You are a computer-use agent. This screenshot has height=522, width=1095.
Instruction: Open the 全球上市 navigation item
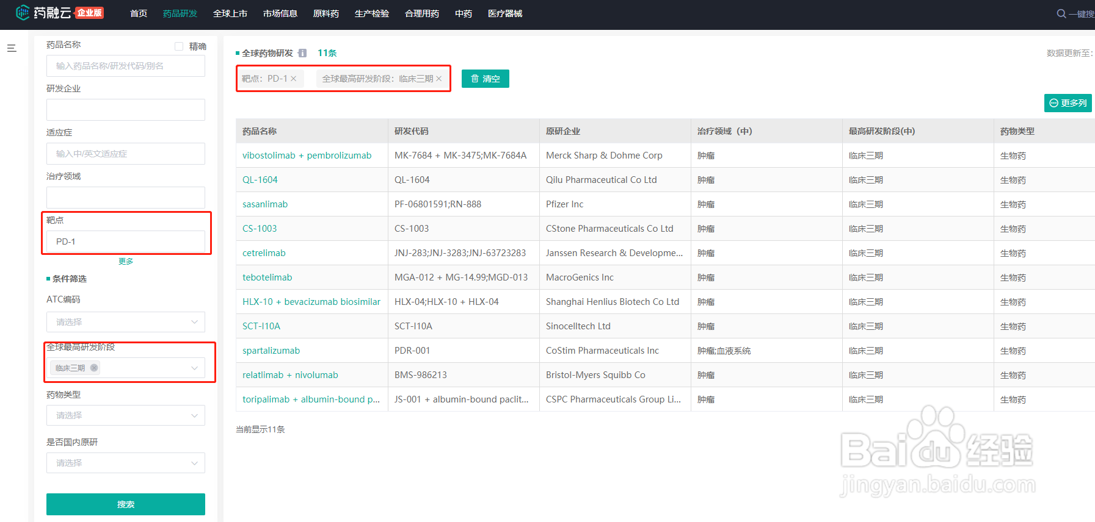(230, 13)
